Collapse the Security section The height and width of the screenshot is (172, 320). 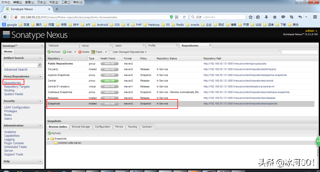[40, 101]
